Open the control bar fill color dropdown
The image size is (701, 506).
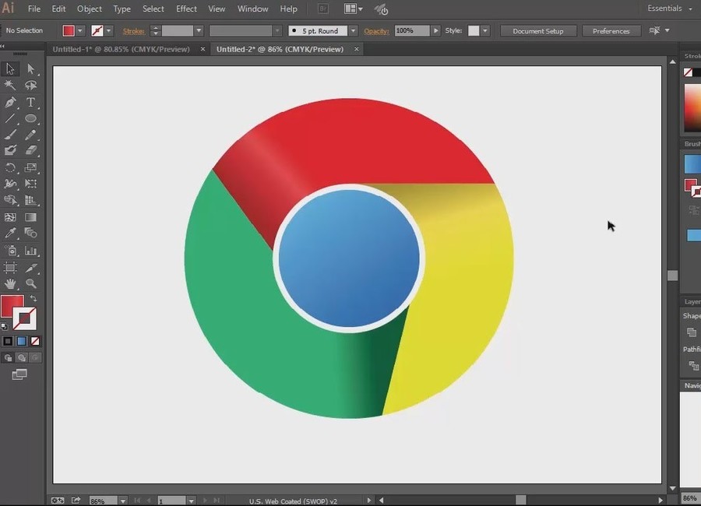pos(80,30)
